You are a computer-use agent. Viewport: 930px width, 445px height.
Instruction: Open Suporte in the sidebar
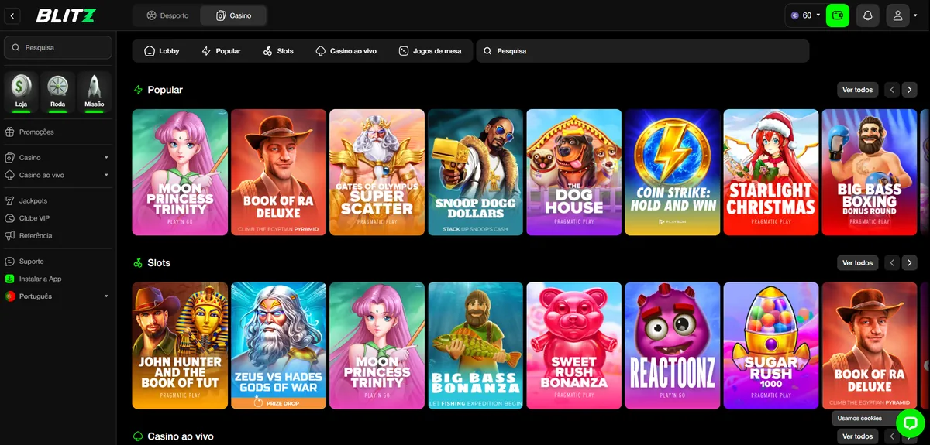pos(58,262)
